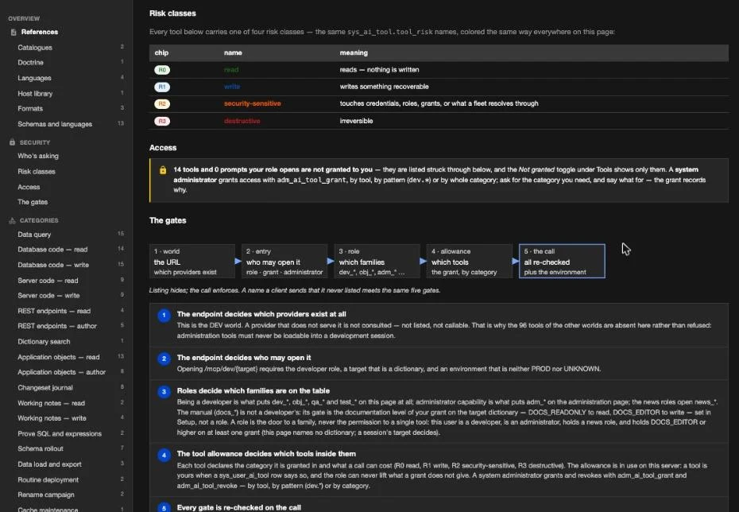
Task: Click the Security section lock icon
Action: coord(12,142)
